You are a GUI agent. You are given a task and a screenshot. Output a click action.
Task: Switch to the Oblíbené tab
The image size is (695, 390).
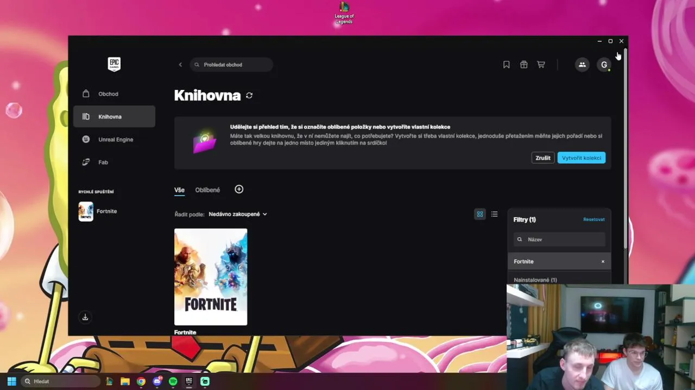pyautogui.click(x=207, y=190)
